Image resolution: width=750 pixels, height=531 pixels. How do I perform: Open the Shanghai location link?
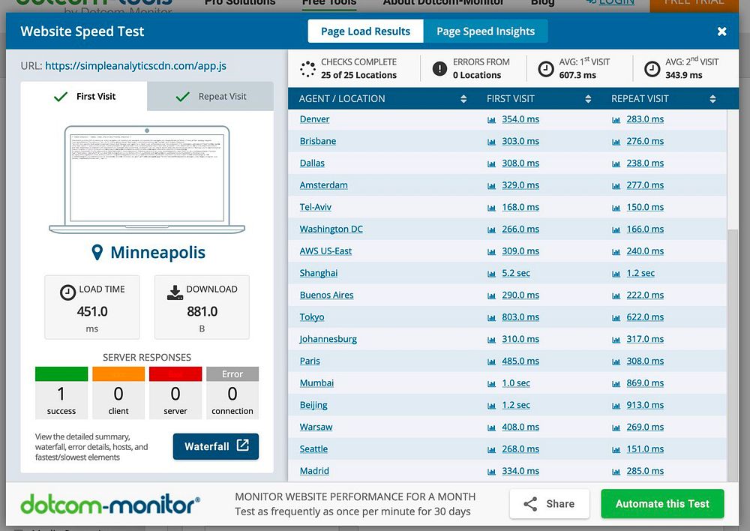(x=319, y=273)
